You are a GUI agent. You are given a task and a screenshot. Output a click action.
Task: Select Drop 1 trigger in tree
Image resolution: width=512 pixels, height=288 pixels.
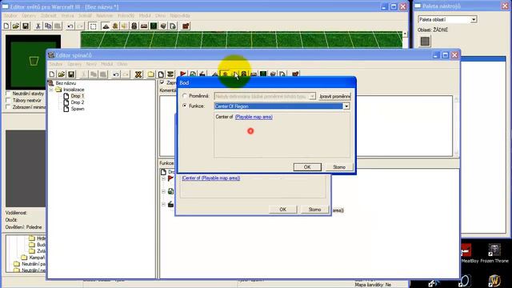tap(78, 96)
